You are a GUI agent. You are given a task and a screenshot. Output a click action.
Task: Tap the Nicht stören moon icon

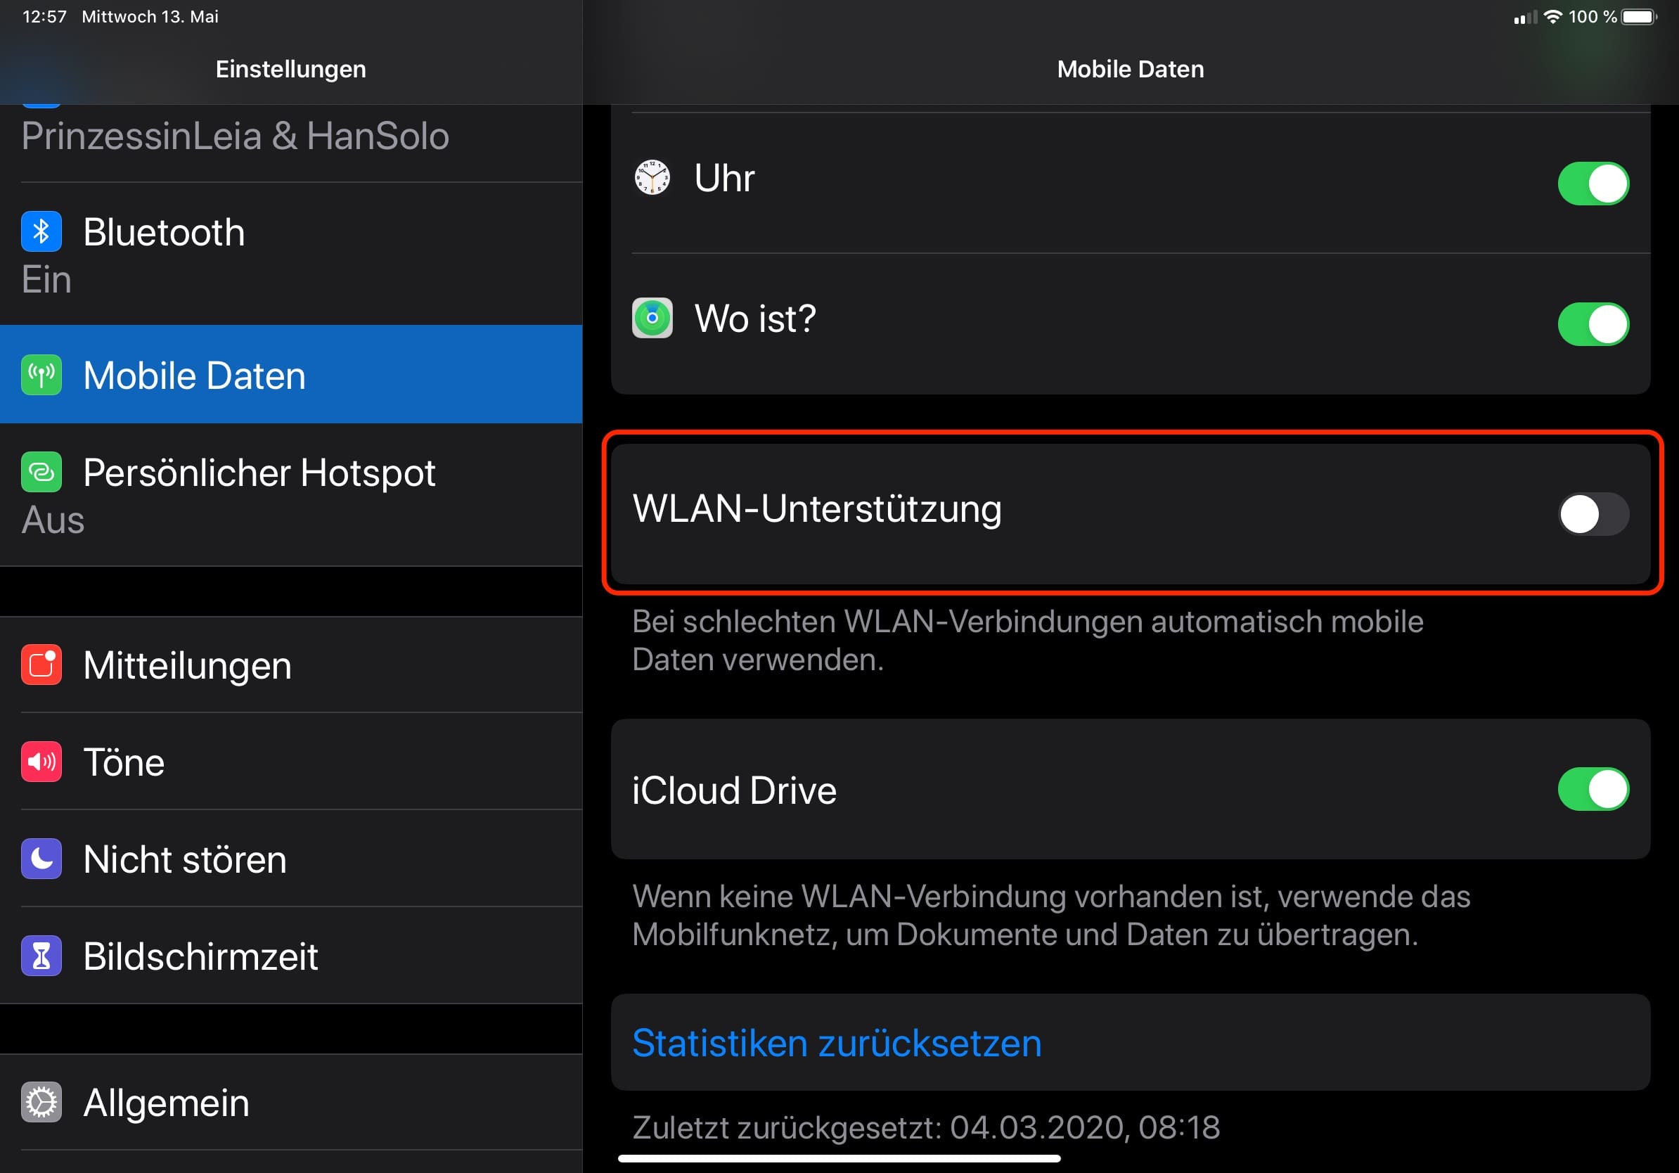[41, 859]
